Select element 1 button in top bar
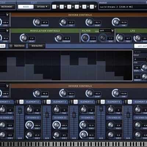The image size is (147, 147). [54, 7]
